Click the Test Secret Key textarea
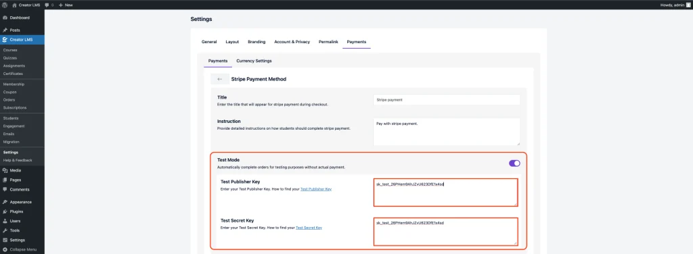This screenshot has width=693, height=254. click(x=445, y=232)
